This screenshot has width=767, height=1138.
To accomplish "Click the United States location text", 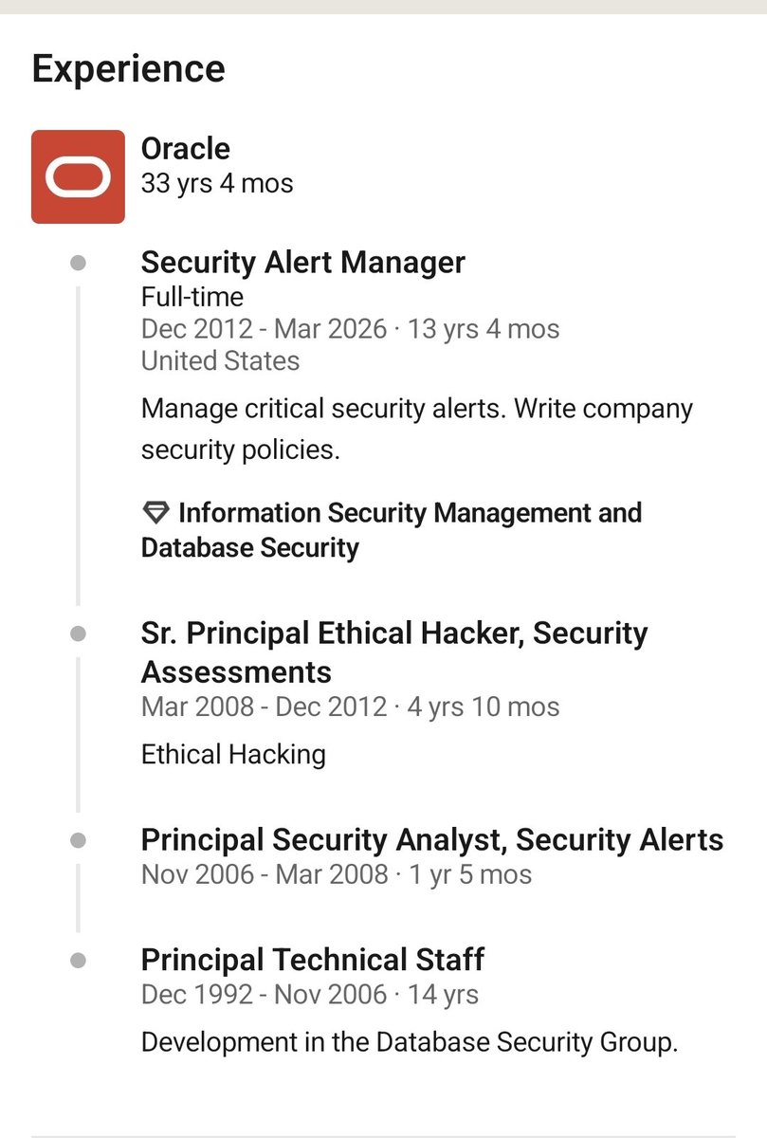I will tap(220, 360).
